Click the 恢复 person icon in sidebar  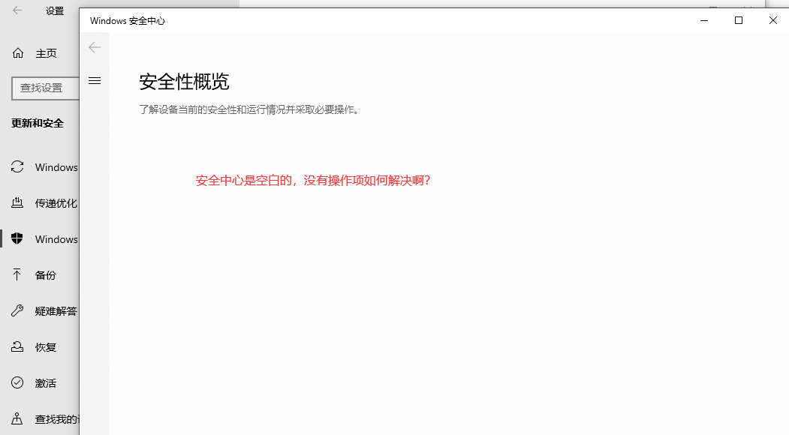pyautogui.click(x=17, y=347)
